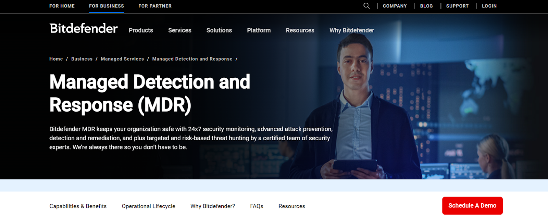Go to Home breadcrumb
548x219 pixels.
pos(56,59)
